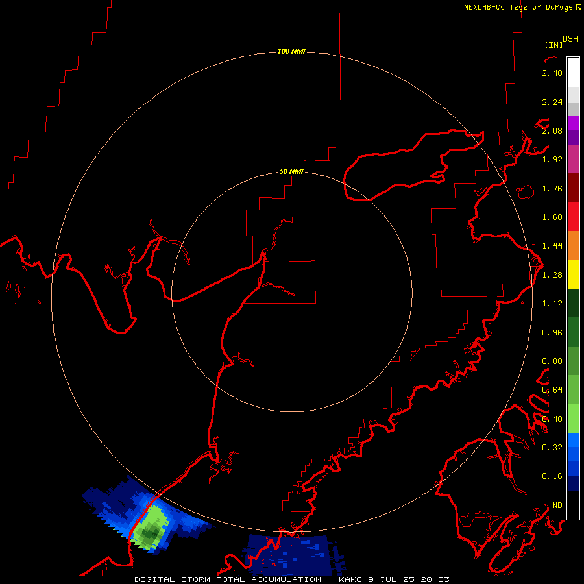Click the ND legend label
The width and height of the screenshot is (584, 584).
coord(557,505)
